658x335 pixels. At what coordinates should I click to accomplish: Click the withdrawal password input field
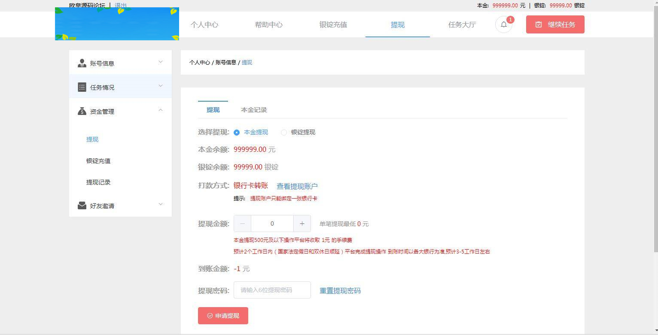click(272, 290)
